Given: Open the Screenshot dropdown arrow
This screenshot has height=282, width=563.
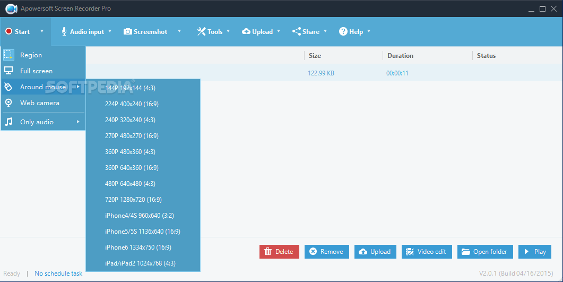Looking at the screenshot, I should [179, 31].
